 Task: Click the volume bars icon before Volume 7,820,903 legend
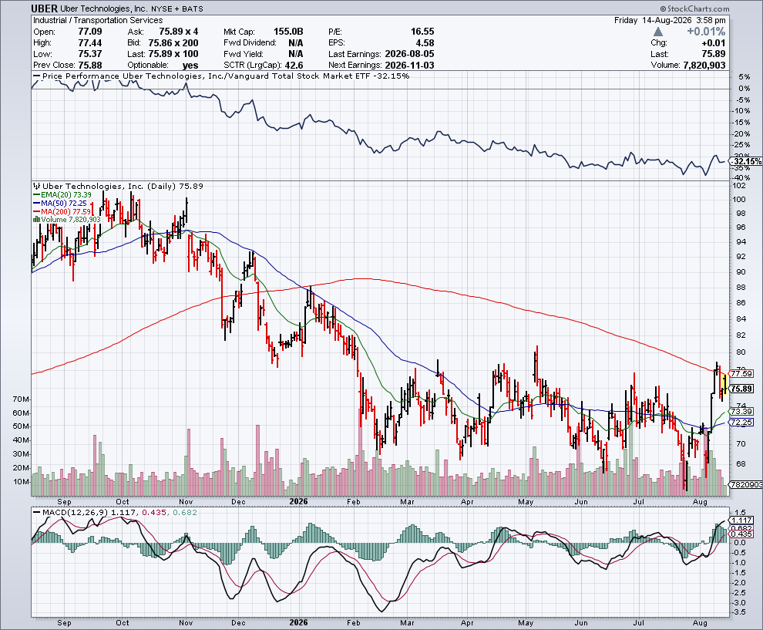click(x=36, y=220)
